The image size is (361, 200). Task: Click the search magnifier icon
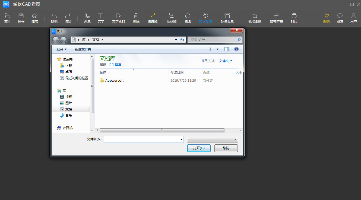coord(239,40)
